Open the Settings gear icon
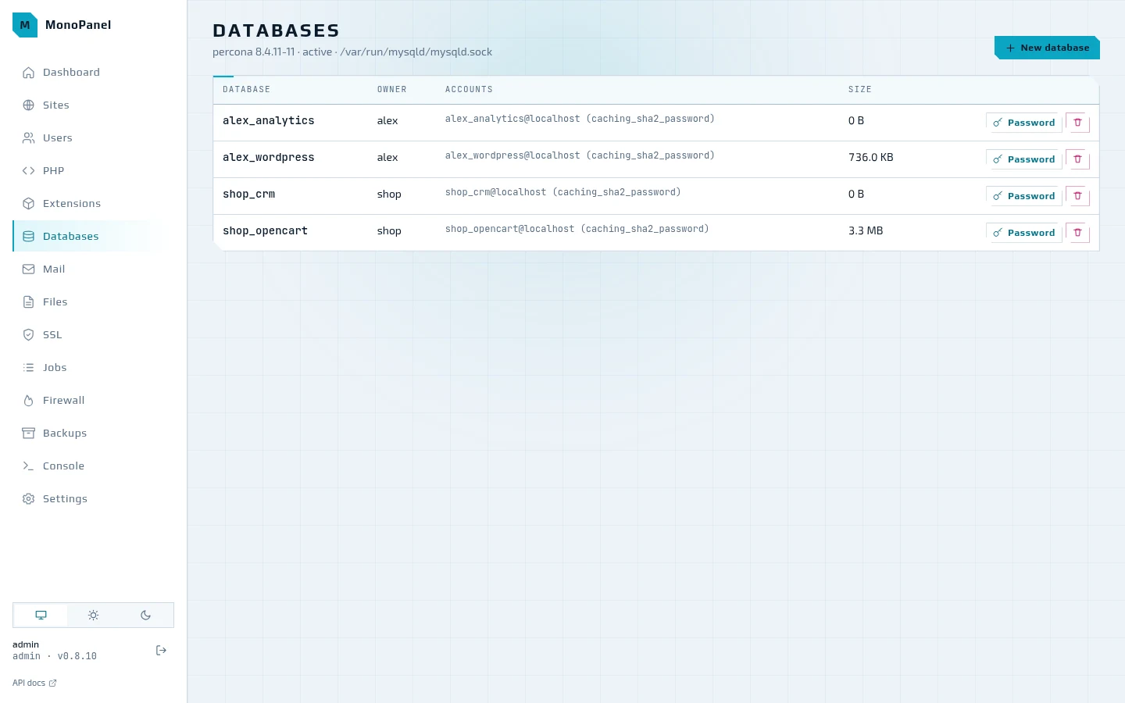 point(29,499)
